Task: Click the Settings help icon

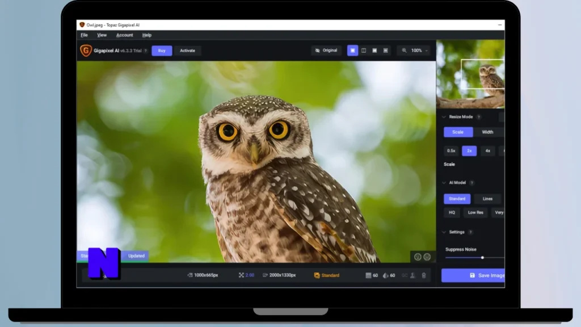Action: [x=470, y=232]
